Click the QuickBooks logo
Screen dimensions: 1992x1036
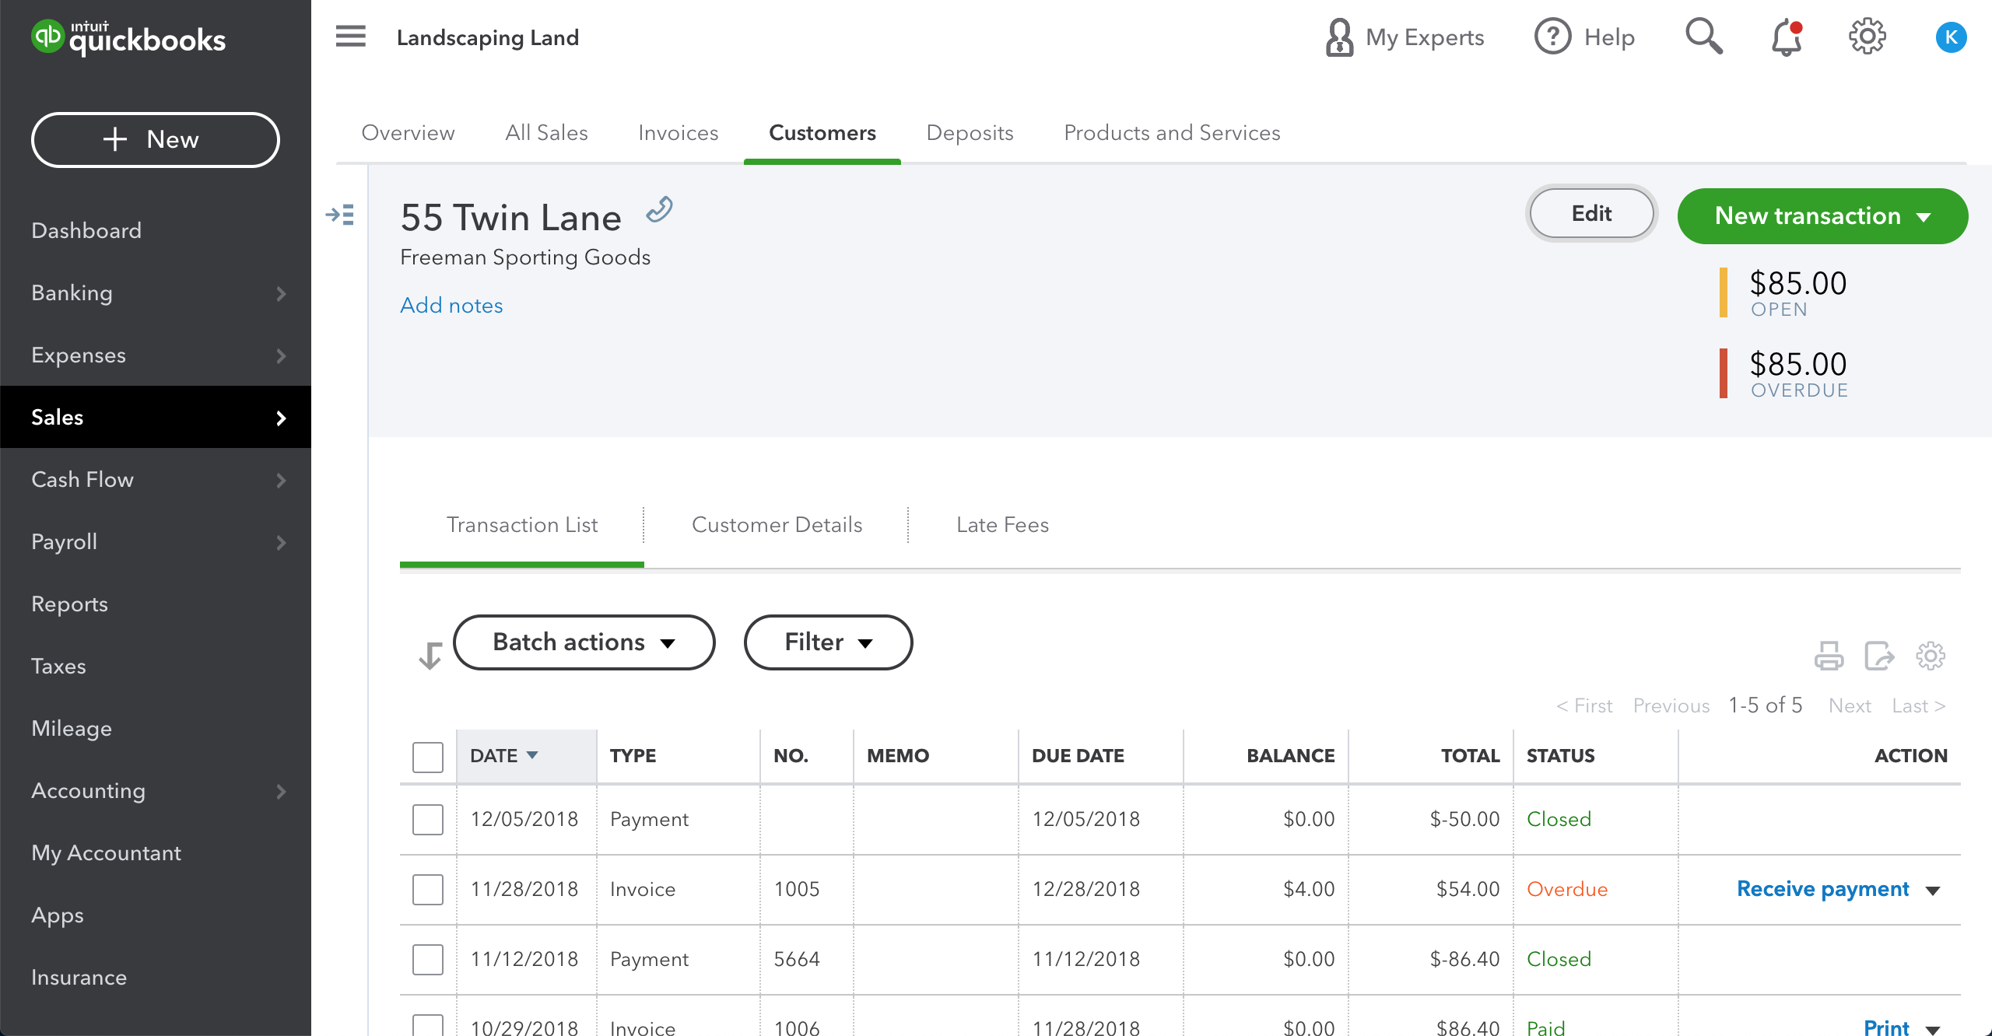[x=128, y=37]
